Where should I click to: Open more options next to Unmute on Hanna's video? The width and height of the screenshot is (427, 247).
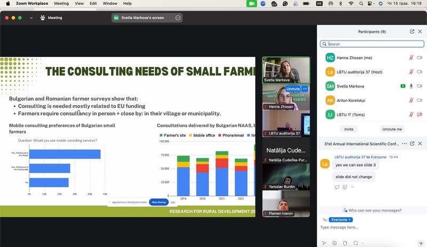pos(305,89)
